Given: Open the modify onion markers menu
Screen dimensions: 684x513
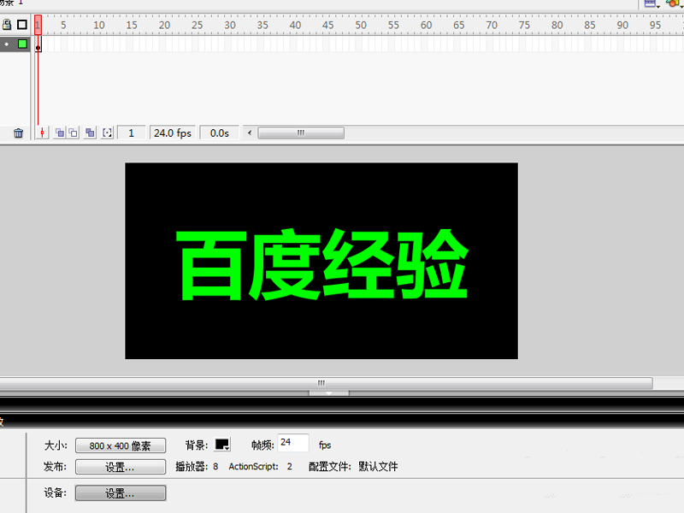Looking at the screenshot, I should [x=108, y=133].
